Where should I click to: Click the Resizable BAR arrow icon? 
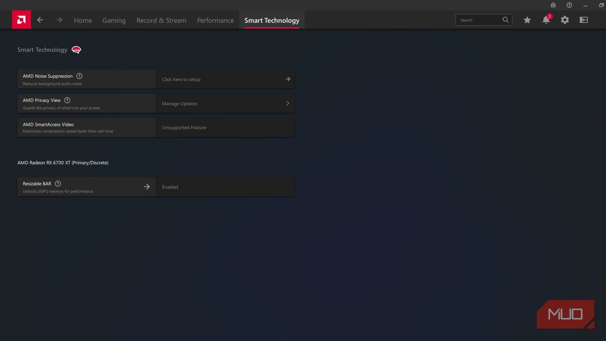pyautogui.click(x=147, y=187)
